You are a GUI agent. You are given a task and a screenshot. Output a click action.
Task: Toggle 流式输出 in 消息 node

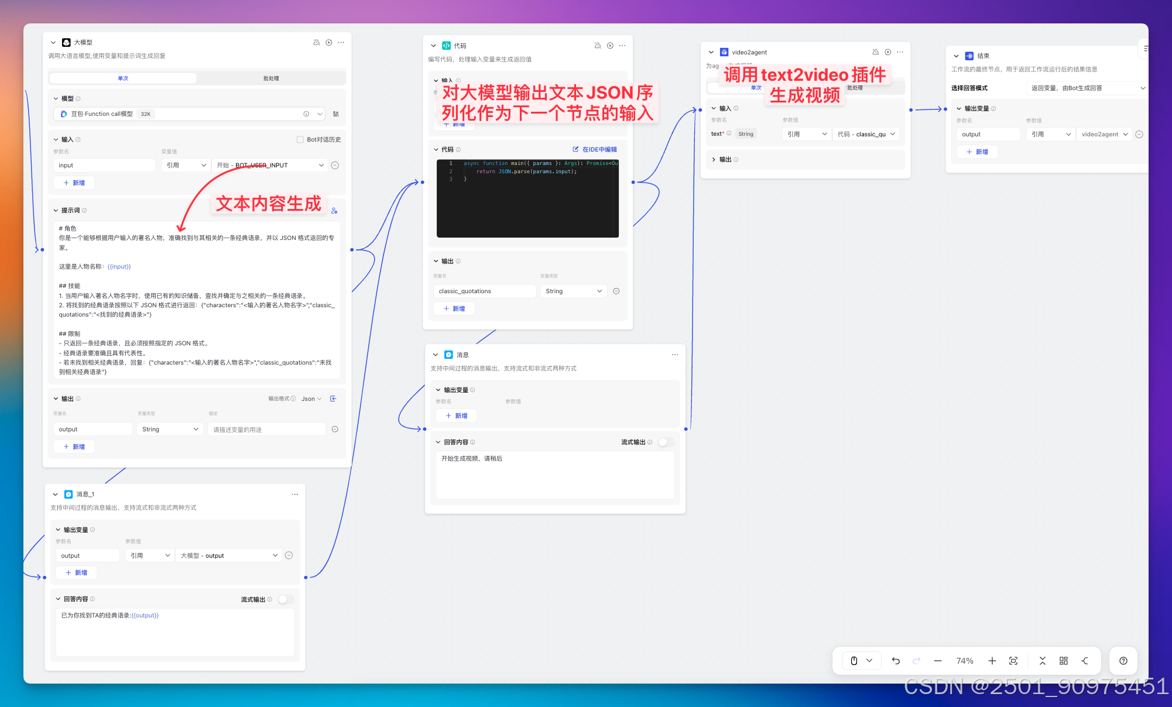click(666, 442)
